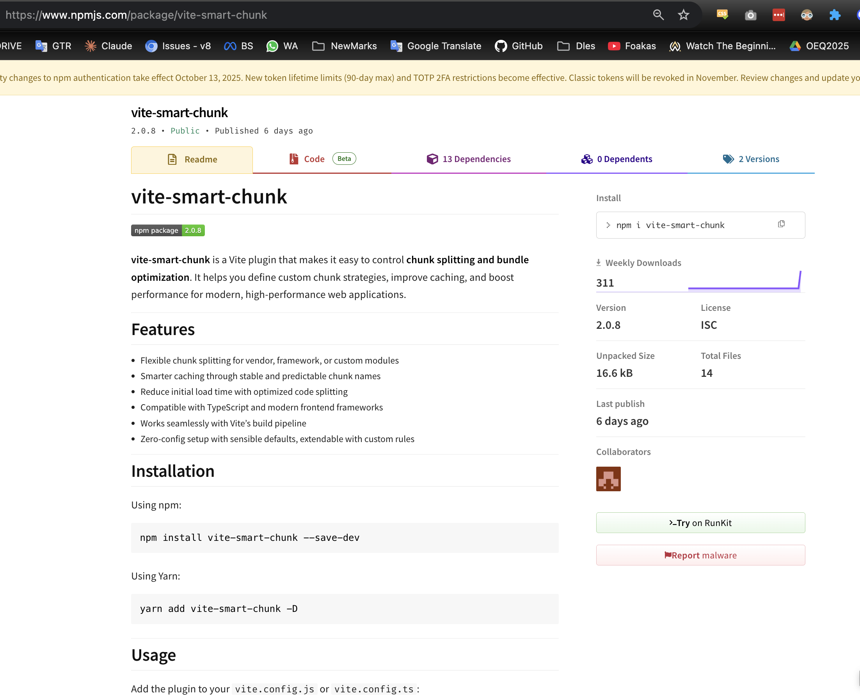860x699 pixels.
Task: Click the Foakas YouTube bookmark
Action: (x=631, y=46)
